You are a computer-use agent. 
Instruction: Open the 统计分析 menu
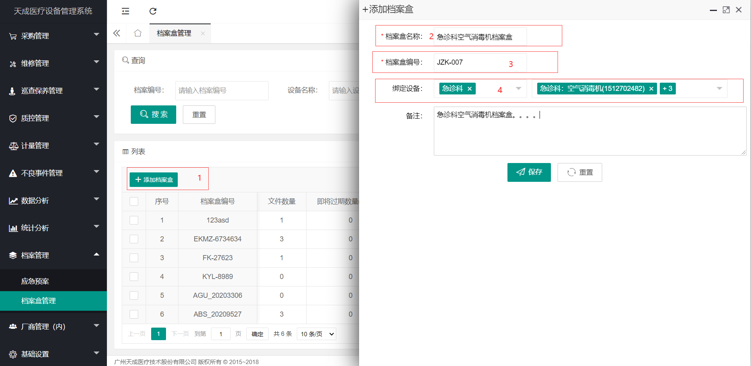pos(53,228)
